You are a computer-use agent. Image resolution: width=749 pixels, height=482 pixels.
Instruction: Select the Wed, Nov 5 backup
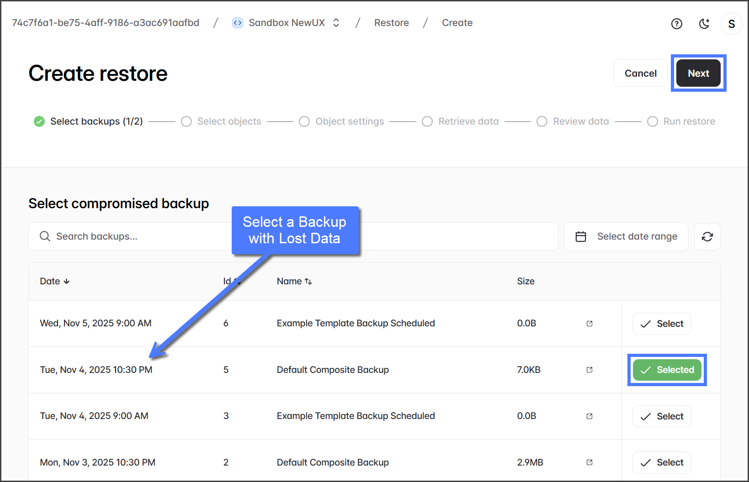coord(662,324)
